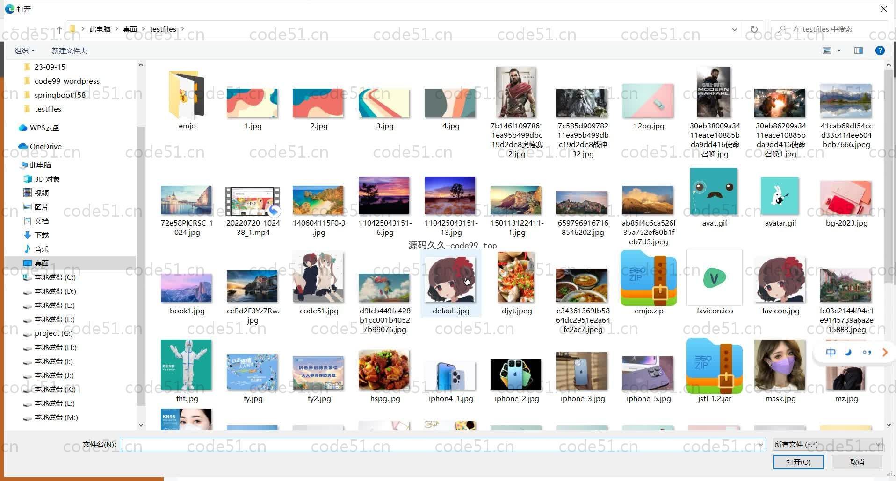Image resolution: width=896 pixels, height=481 pixels.
Task: Select the 2.jpg thumbnail
Action: tap(318, 103)
